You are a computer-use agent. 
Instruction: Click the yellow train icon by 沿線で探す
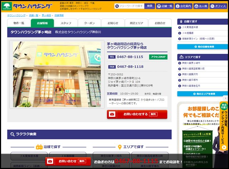[39, 147]
